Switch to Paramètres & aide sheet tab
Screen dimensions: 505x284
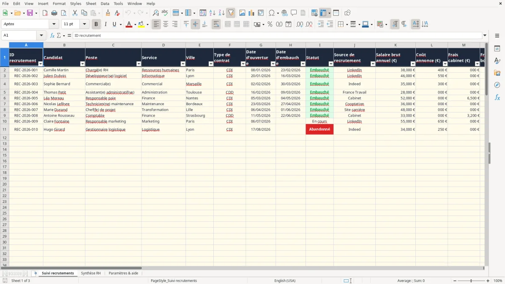(x=123, y=273)
